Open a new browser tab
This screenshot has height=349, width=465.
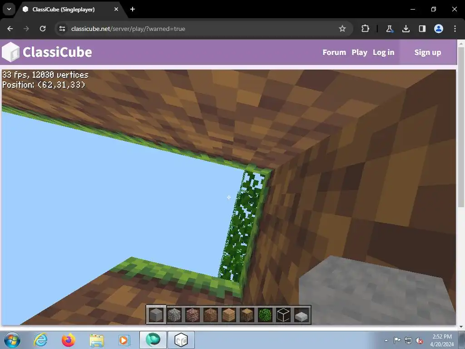(x=133, y=9)
